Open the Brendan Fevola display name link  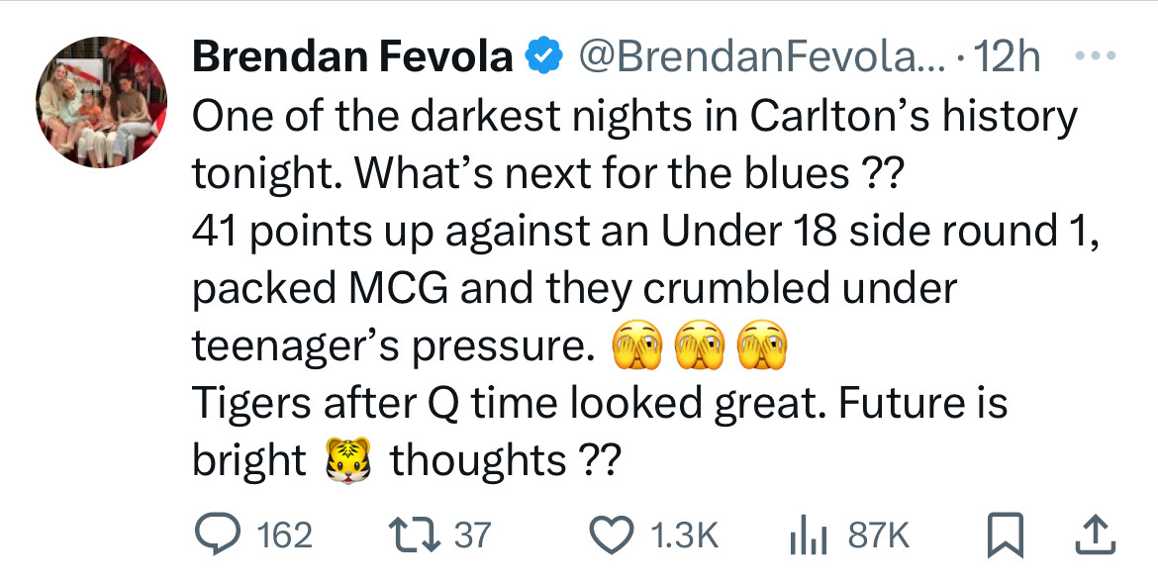tap(352, 56)
